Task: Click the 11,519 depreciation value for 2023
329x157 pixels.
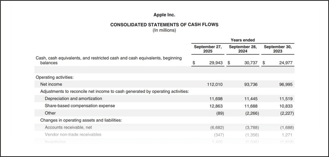Action: click(x=286, y=99)
